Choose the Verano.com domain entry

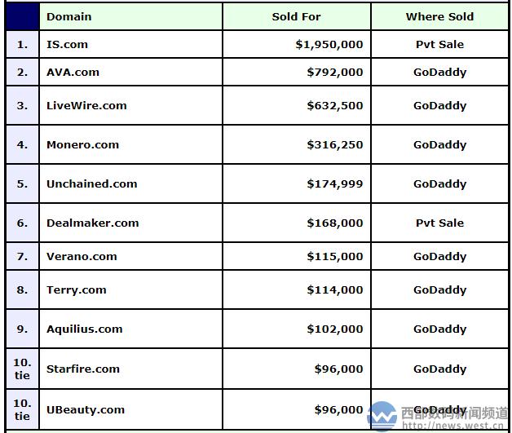[x=82, y=256]
